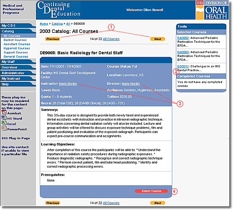Screen dimensions: 233x210
Task: Click the bottom Next button
Action: 158,203
